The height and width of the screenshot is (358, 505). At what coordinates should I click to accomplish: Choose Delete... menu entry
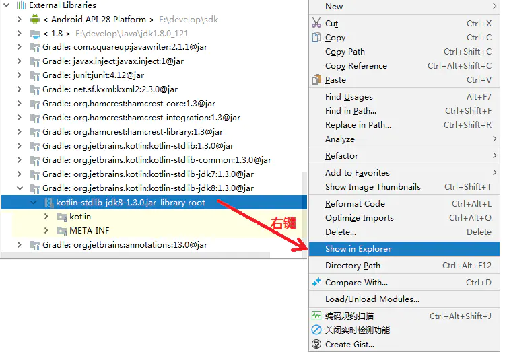tap(404, 232)
